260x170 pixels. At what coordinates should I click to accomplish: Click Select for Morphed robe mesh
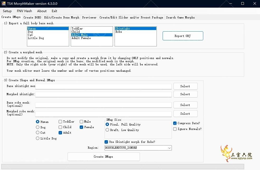pyautogui.click(x=185, y=114)
